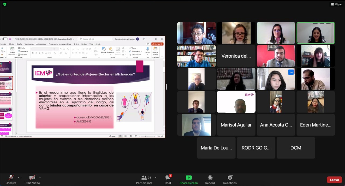Click the Marisol Aguilar participant tile

click(x=236, y=125)
